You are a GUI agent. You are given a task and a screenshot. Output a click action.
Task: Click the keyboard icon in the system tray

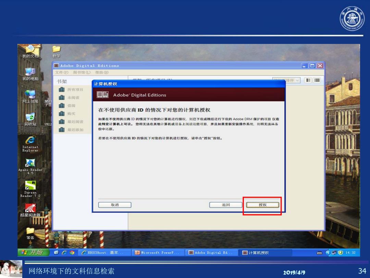pyautogui.click(x=320, y=253)
